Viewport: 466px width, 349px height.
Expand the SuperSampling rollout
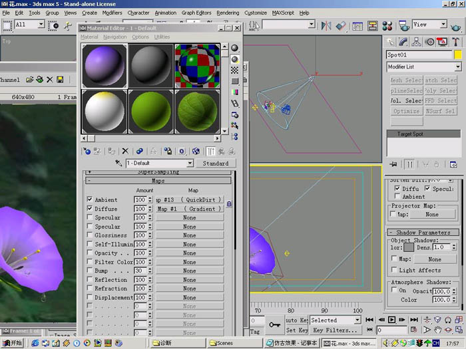tap(158, 172)
